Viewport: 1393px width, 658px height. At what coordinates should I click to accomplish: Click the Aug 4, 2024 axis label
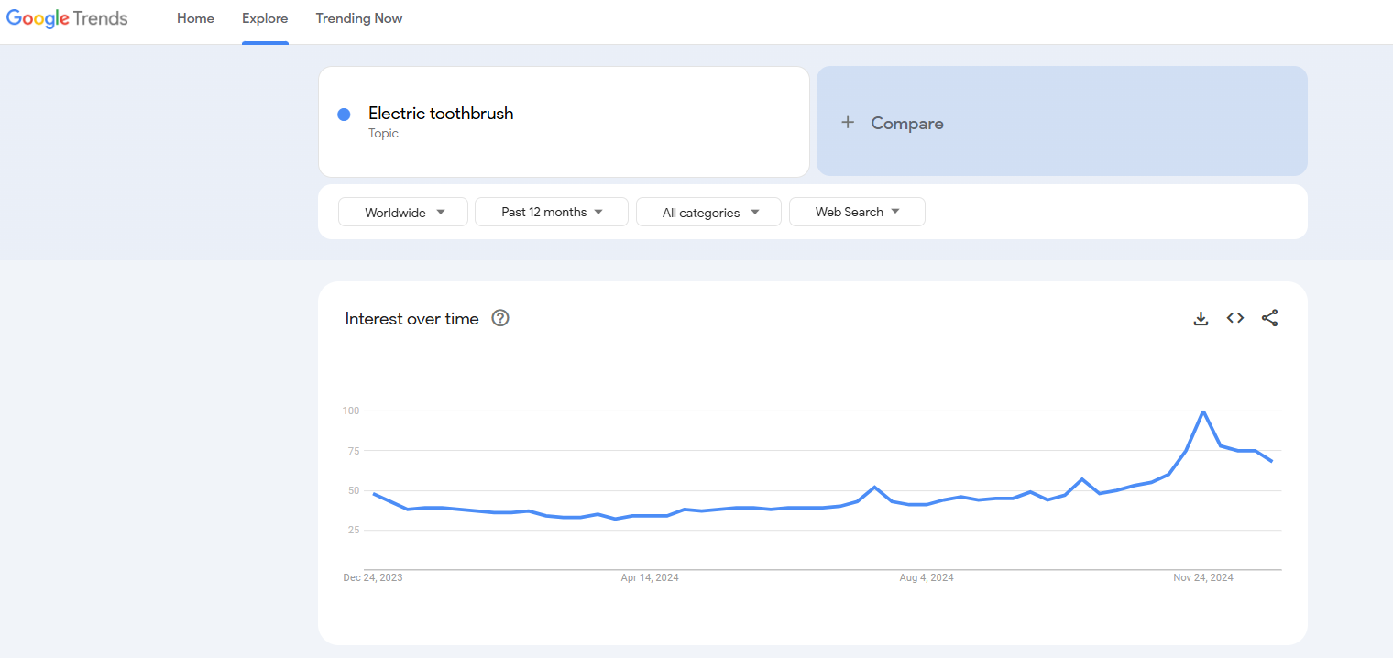927,577
